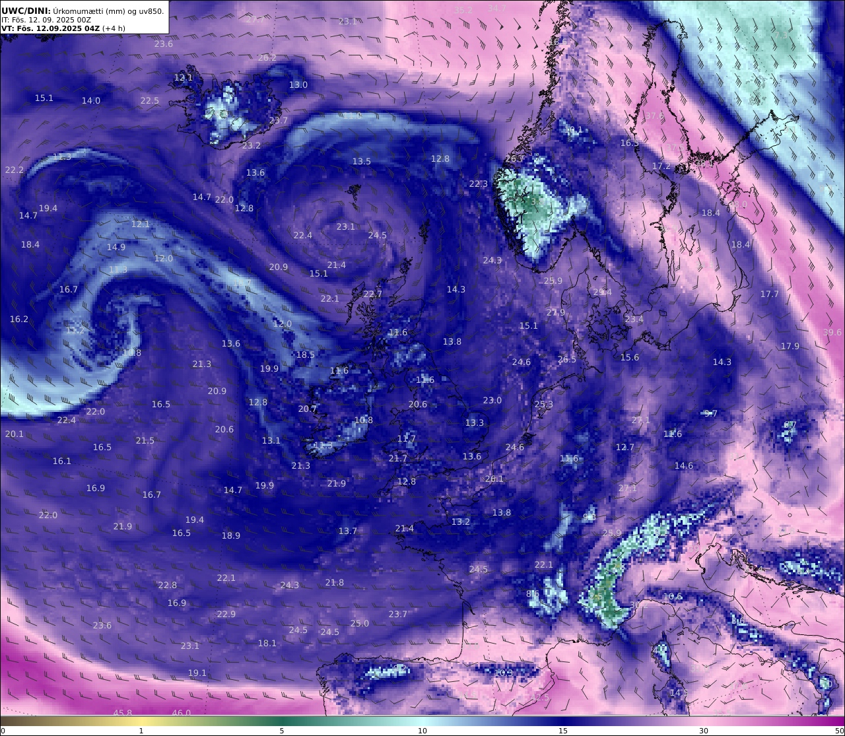845x736 pixels.
Task: Click the map value 22.8
Action: tap(168, 585)
